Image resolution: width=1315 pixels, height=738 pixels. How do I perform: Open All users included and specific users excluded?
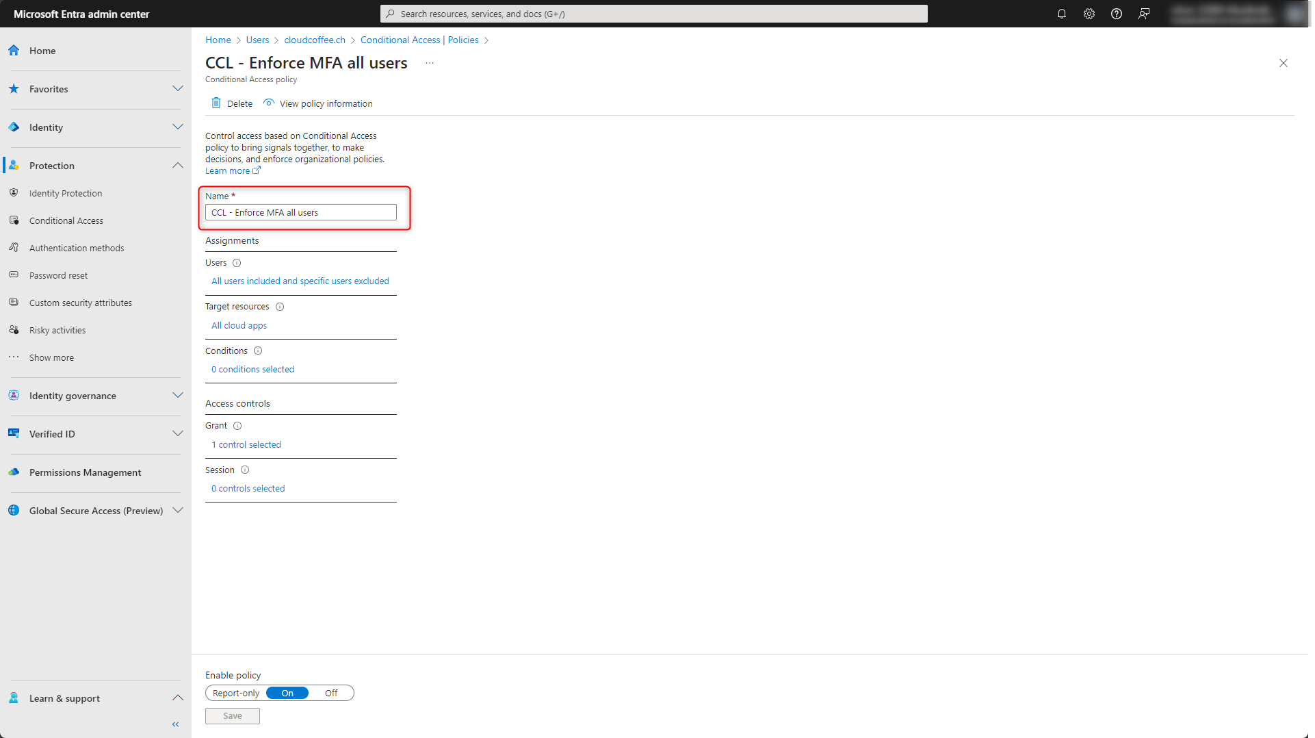click(300, 281)
